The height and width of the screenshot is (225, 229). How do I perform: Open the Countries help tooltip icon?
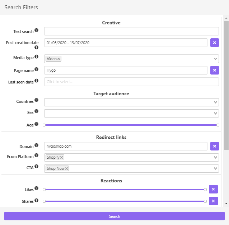point(36,100)
